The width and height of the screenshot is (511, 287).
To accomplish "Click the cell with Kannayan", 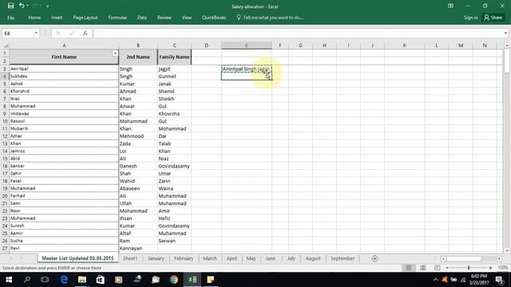I will (138, 248).
